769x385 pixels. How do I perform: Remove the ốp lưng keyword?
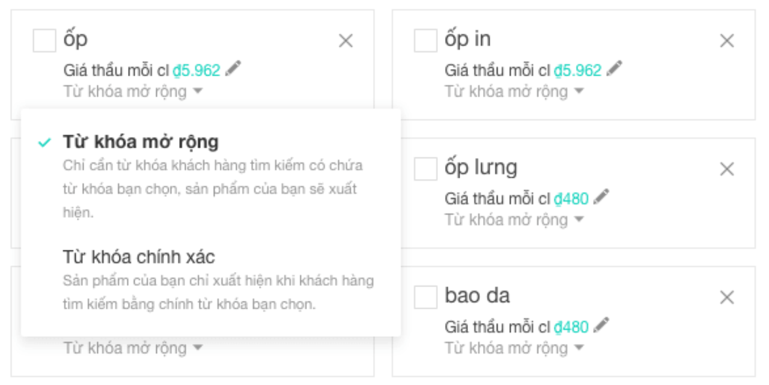[x=727, y=168]
